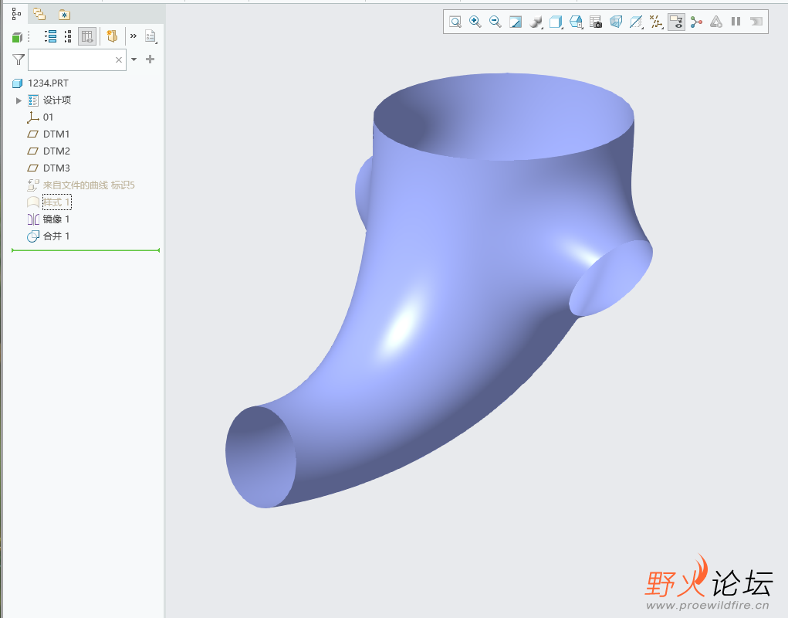Viewport: 788px width, 618px height.
Task: Click the View Manager camera icon
Action: click(x=596, y=22)
